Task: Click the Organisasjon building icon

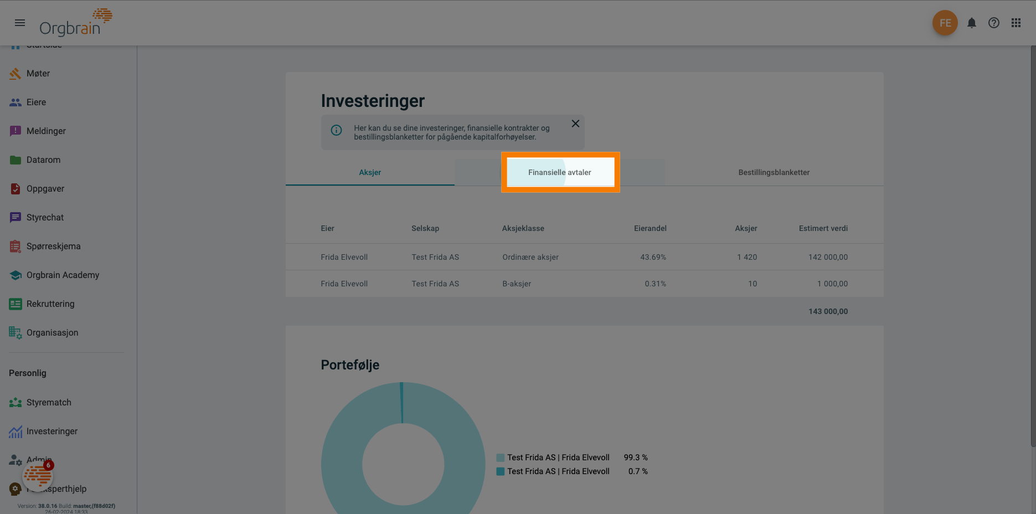Action: (x=16, y=332)
